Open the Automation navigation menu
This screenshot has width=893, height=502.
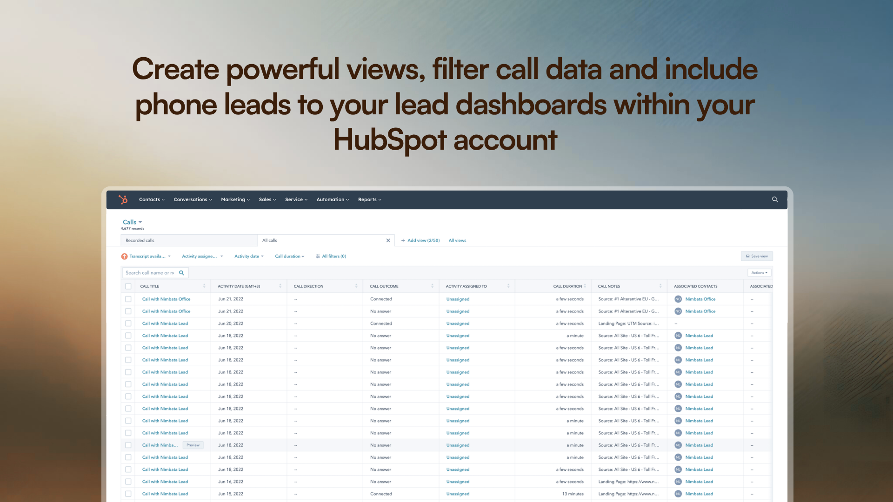(333, 199)
